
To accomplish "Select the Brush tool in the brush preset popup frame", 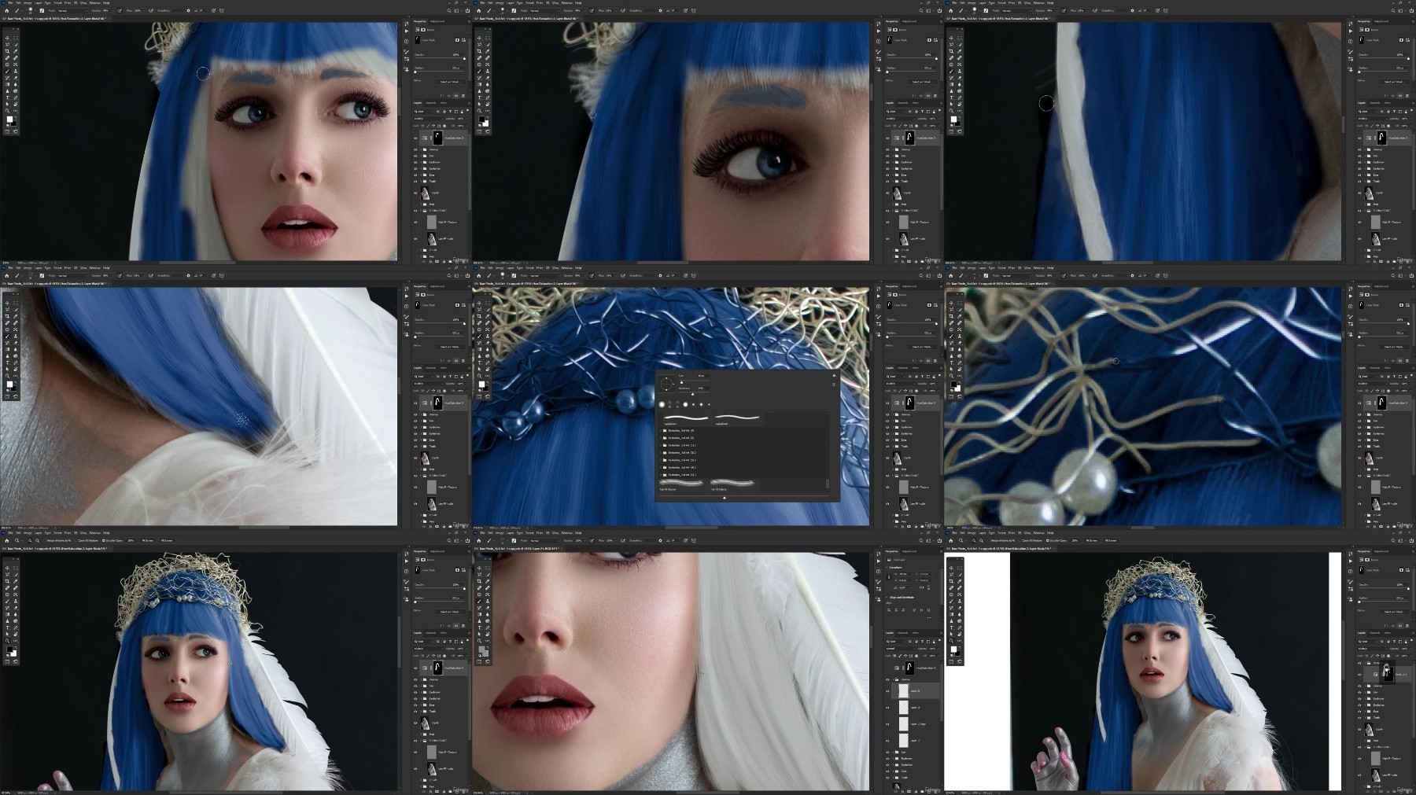I will [x=479, y=336].
